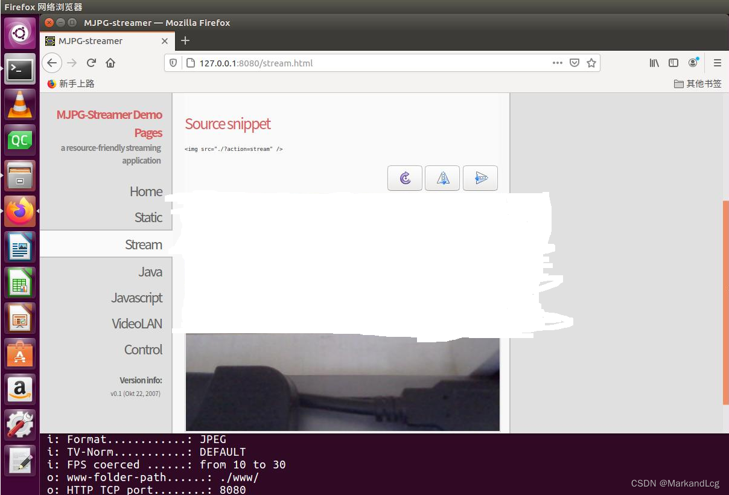The width and height of the screenshot is (729, 495).
Task: Open the text editor in dock
Action: (x=20, y=461)
